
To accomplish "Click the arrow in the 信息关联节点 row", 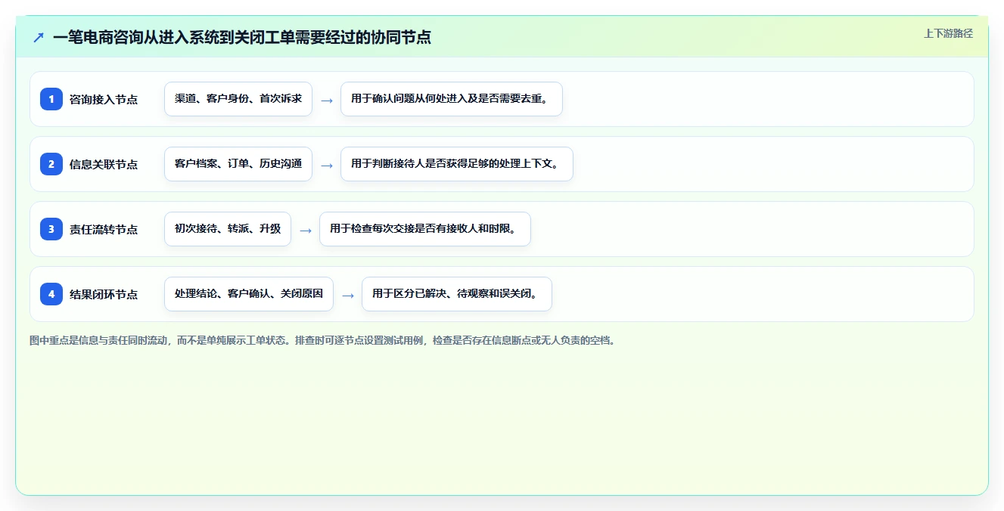I will click(327, 165).
